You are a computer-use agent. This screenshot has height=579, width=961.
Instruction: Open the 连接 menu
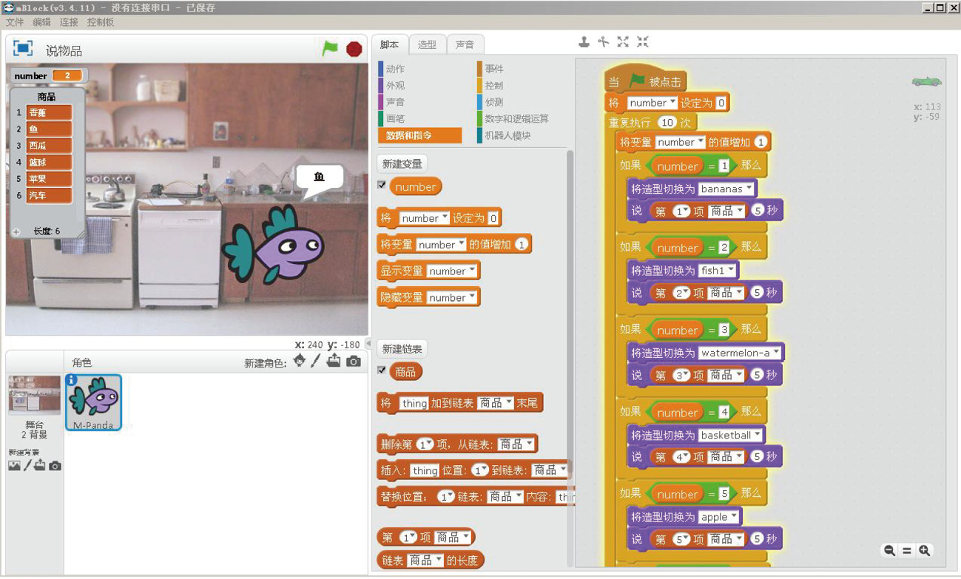click(69, 22)
